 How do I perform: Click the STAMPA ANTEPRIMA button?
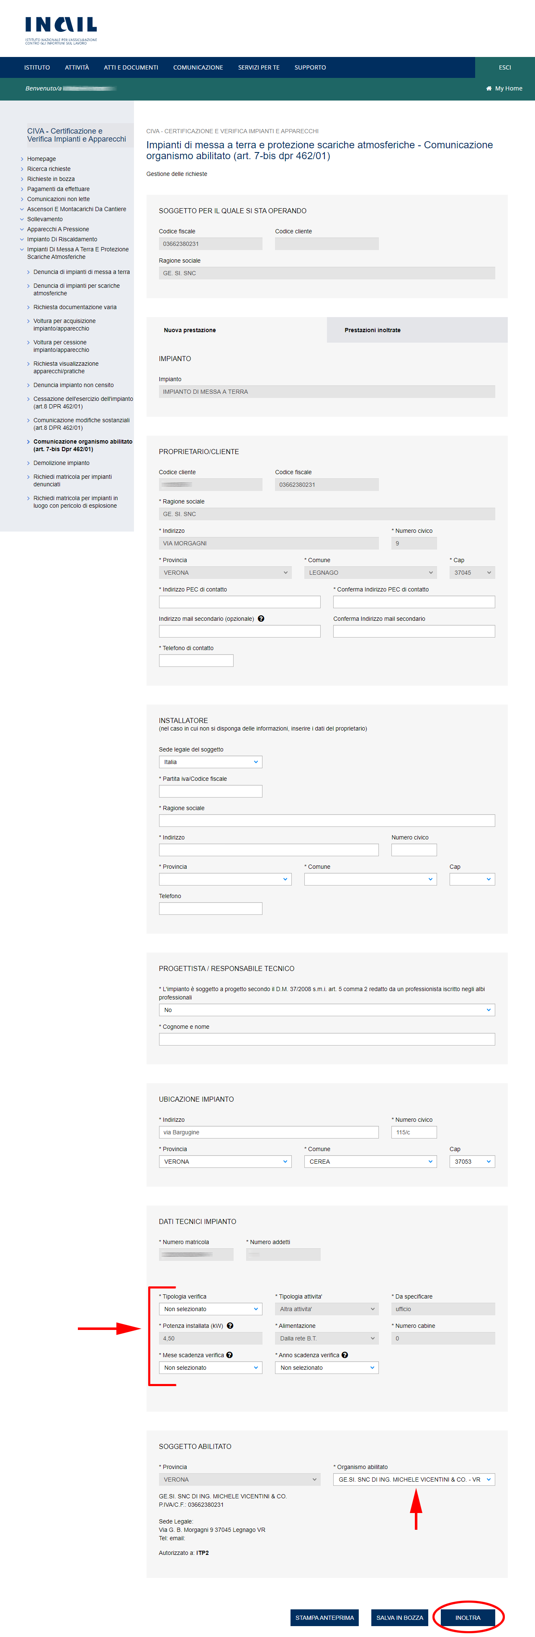tap(324, 1617)
